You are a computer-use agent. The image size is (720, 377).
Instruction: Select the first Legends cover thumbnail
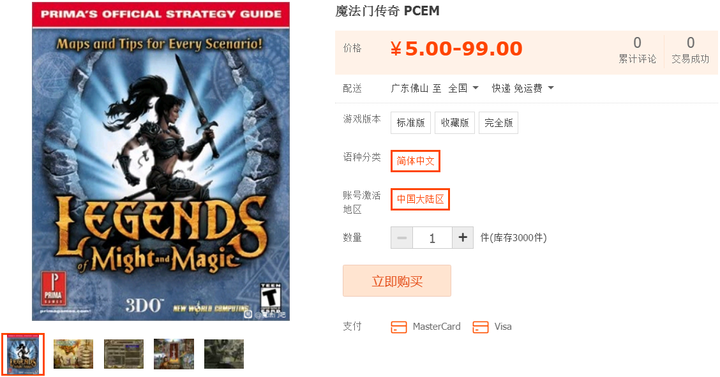[23, 355]
